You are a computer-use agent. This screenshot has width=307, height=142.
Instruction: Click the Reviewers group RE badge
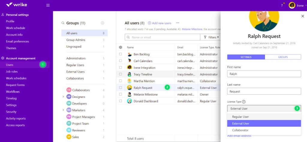coord(69,130)
